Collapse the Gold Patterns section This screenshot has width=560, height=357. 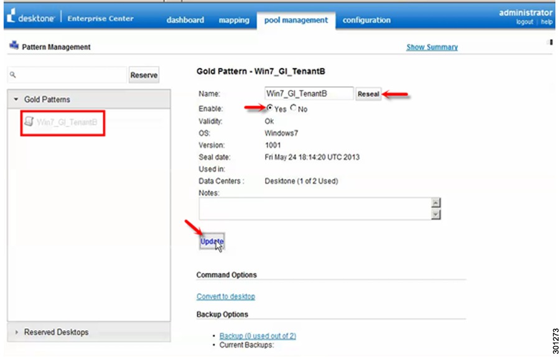tap(16, 100)
